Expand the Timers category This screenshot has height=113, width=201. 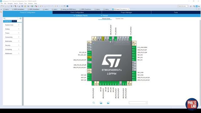click(x=12, y=33)
